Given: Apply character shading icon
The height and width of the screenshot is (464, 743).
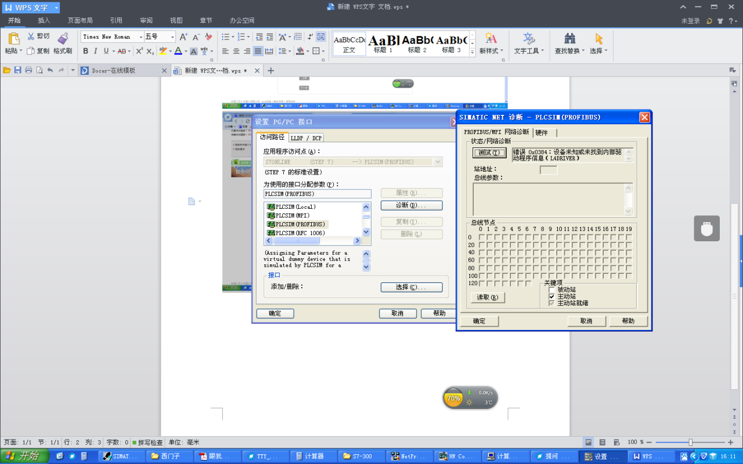Looking at the screenshot, I should click(194, 51).
